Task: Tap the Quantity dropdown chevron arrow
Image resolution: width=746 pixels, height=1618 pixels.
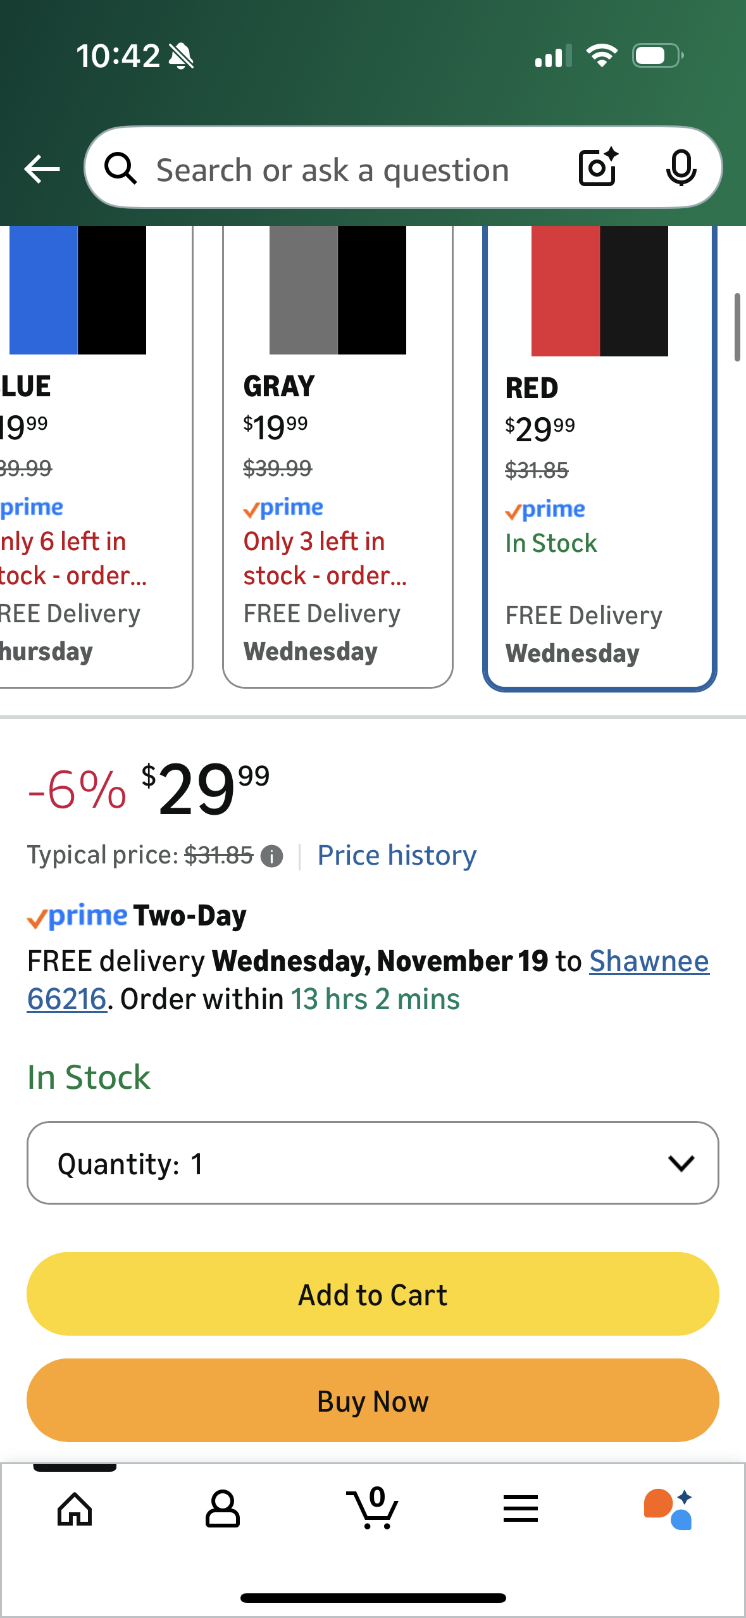Action: (681, 1163)
